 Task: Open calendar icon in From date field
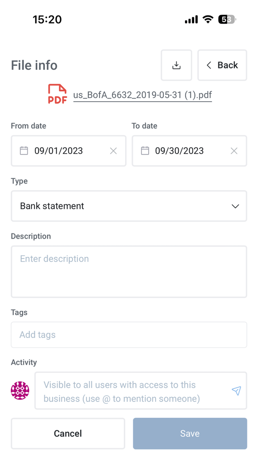pyautogui.click(x=24, y=151)
